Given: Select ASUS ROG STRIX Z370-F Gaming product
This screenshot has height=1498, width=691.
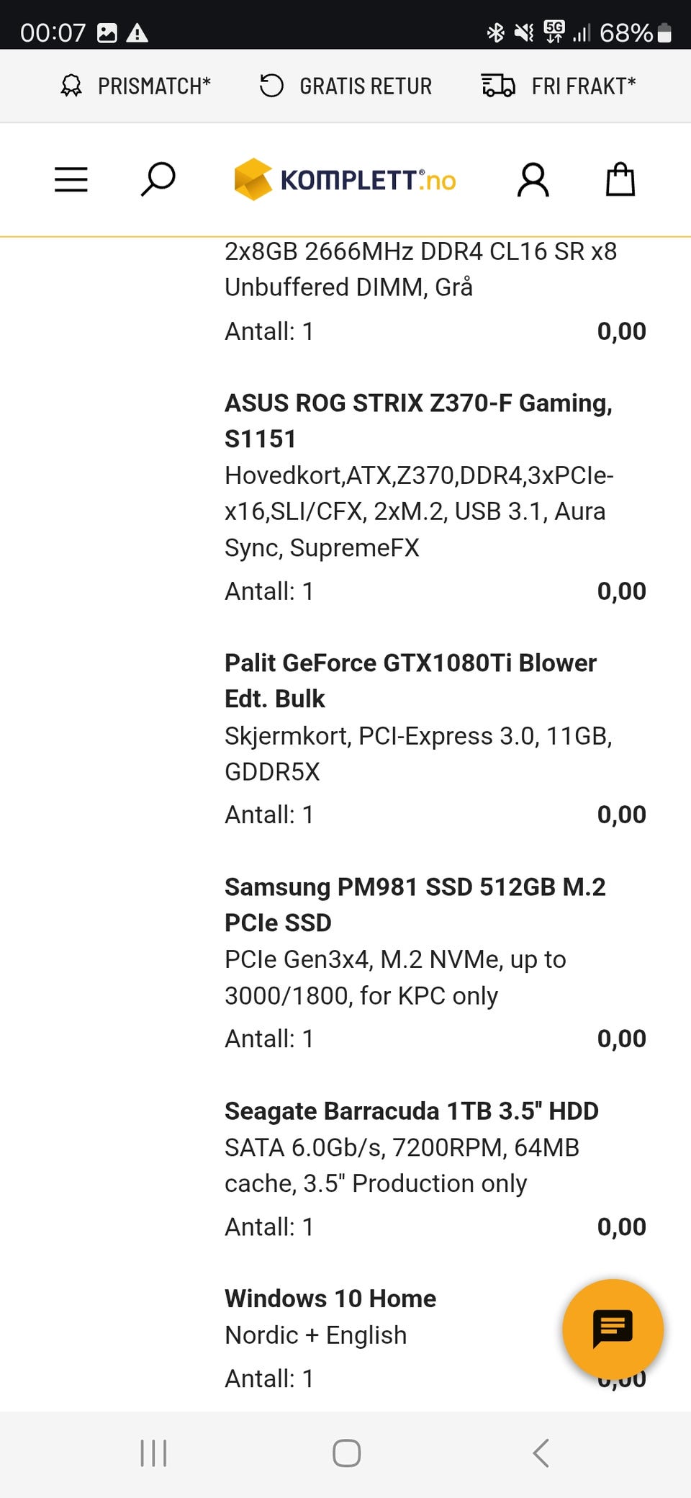Looking at the screenshot, I should (418, 421).
